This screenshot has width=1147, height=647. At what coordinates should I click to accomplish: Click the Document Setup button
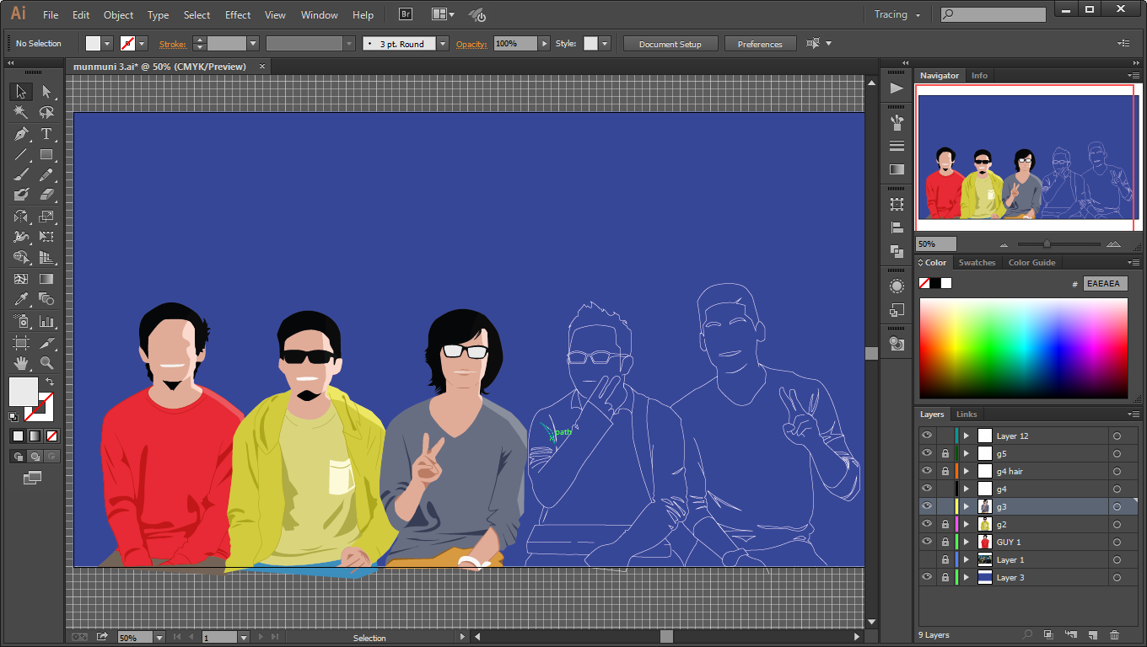pyautogui.click(x=670, y=44)
